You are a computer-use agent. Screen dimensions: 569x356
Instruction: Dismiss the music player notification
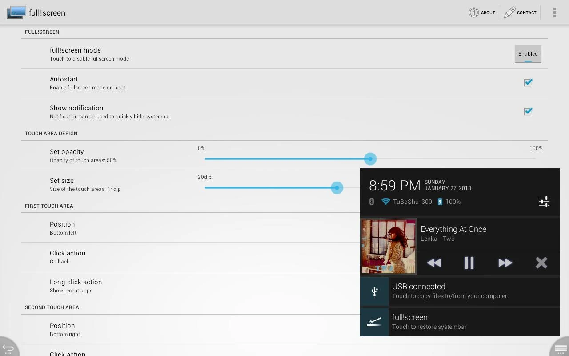tap(541, 263)
